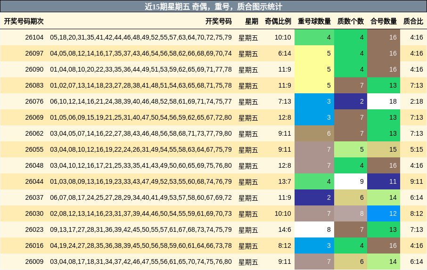
Task: Select issue number 26037
Action: click(34, 197)
